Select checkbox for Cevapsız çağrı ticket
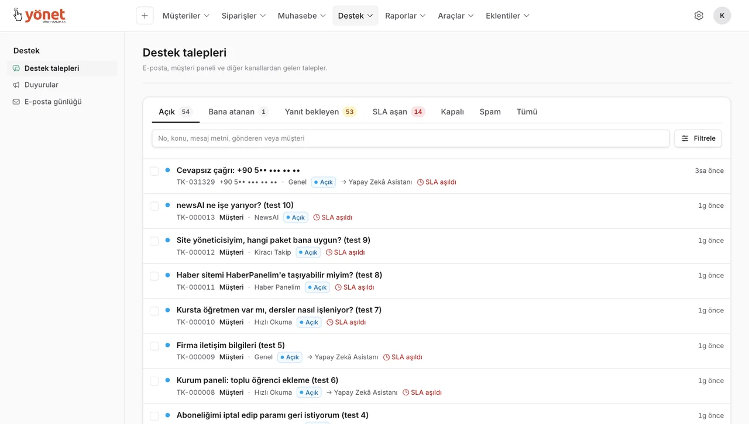This screenshot has height=424, width=749. 154,171
